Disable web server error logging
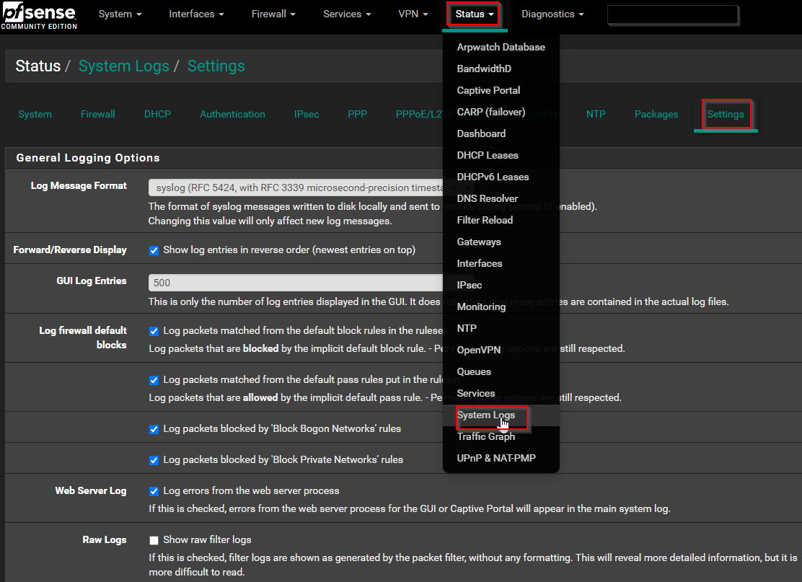The height and width of the screenshot is (582, 802). pyautogui.click(x=154, y=491)
